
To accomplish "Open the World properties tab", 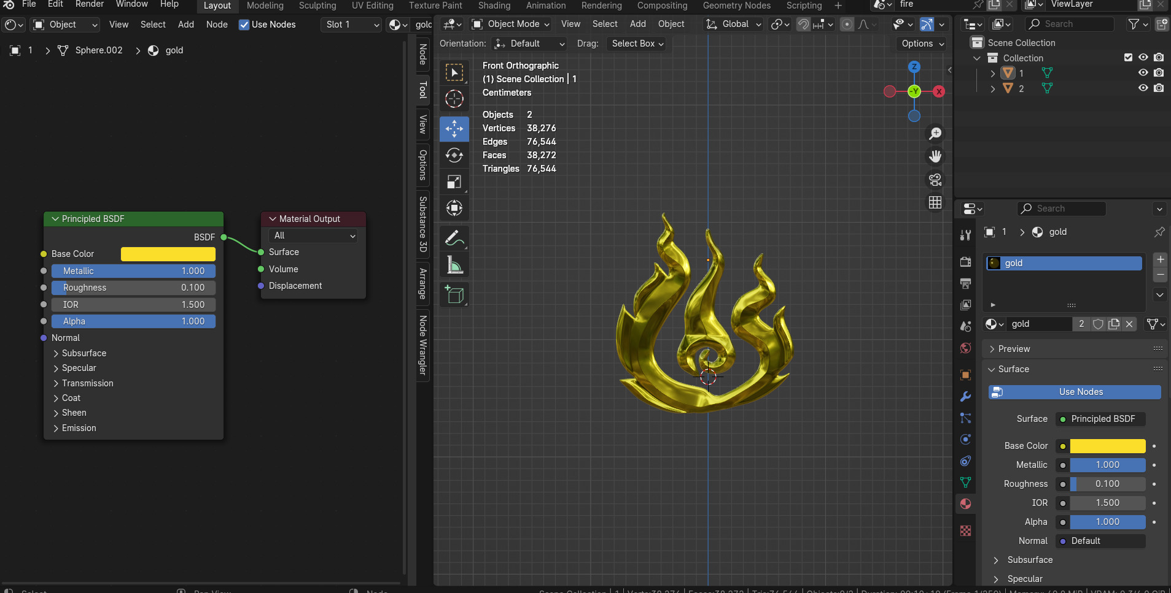I will pyautogui.click(x=965, y=348).
